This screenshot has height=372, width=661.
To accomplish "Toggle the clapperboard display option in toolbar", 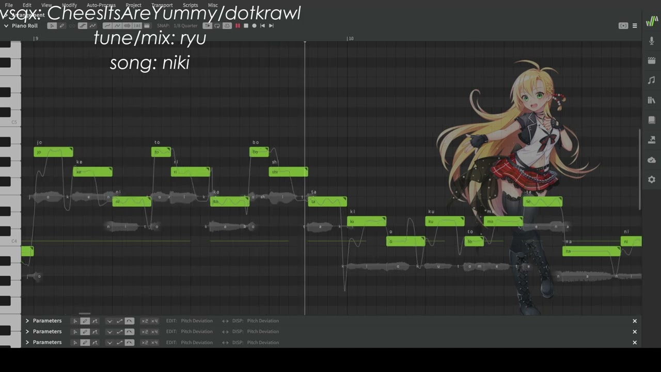I will pyautogui.click(x=147, y=26).
